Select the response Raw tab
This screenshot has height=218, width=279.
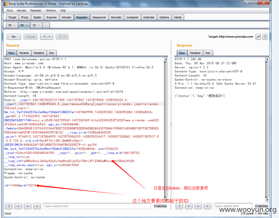182,53
